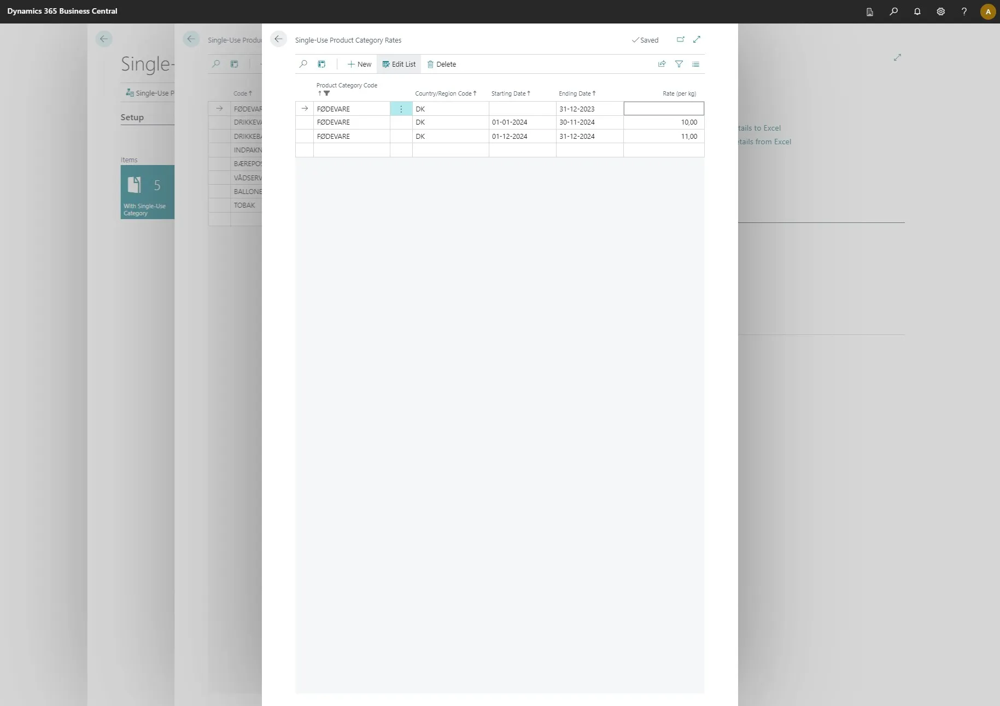Go back in the background Single-Use setup page
1000x706 pixels.
pyautogui.click(x=104, y=39)
